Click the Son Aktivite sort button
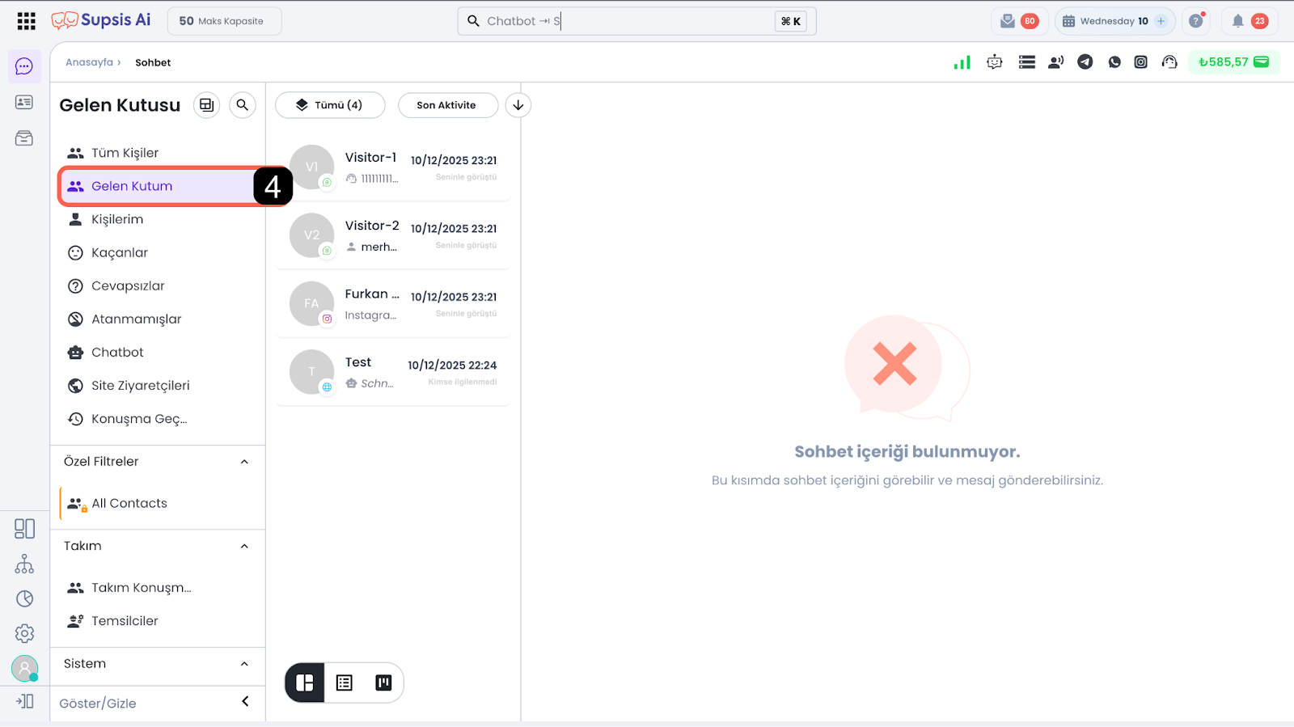This screenshot has height=727, width=1294. tap(447, 105)
